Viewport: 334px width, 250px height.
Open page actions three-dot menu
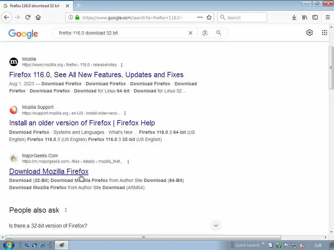pyautogui.click(x=200, y=18)
